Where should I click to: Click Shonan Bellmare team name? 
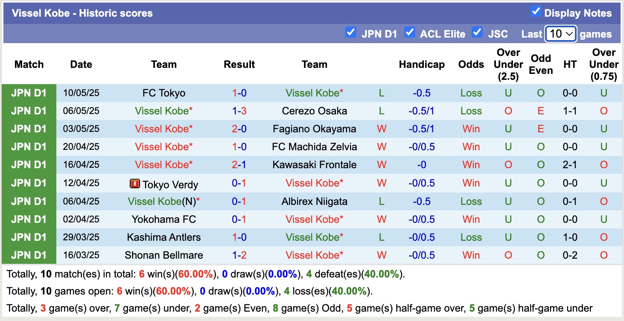164,255
